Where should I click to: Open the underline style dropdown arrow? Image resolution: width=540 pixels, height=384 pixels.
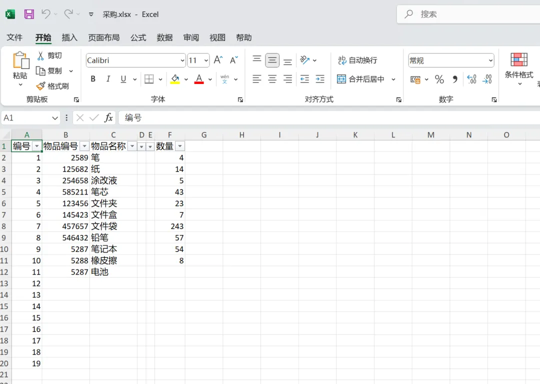134,79
